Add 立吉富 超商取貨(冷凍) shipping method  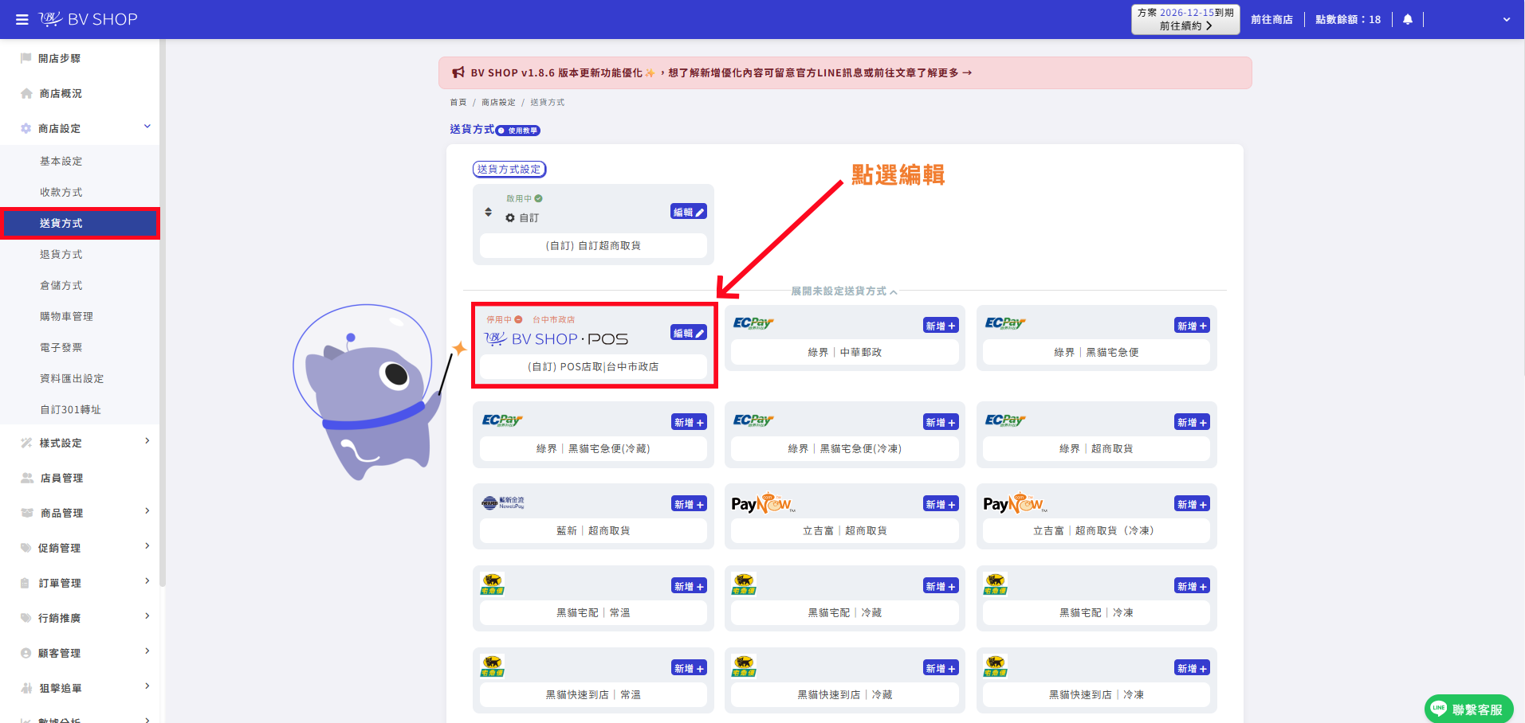(x=1193, y=504)
